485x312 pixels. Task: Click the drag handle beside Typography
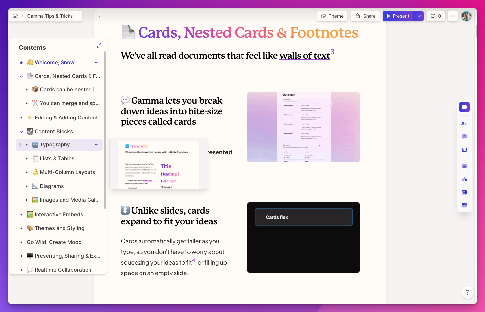pos(20,145)
